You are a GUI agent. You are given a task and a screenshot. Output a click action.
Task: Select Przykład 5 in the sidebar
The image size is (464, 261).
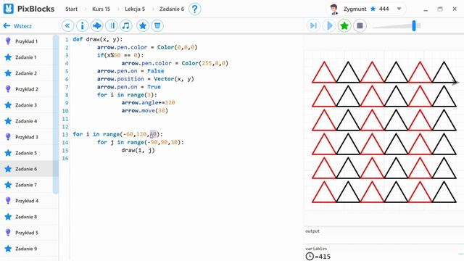(x=27, y=233)
